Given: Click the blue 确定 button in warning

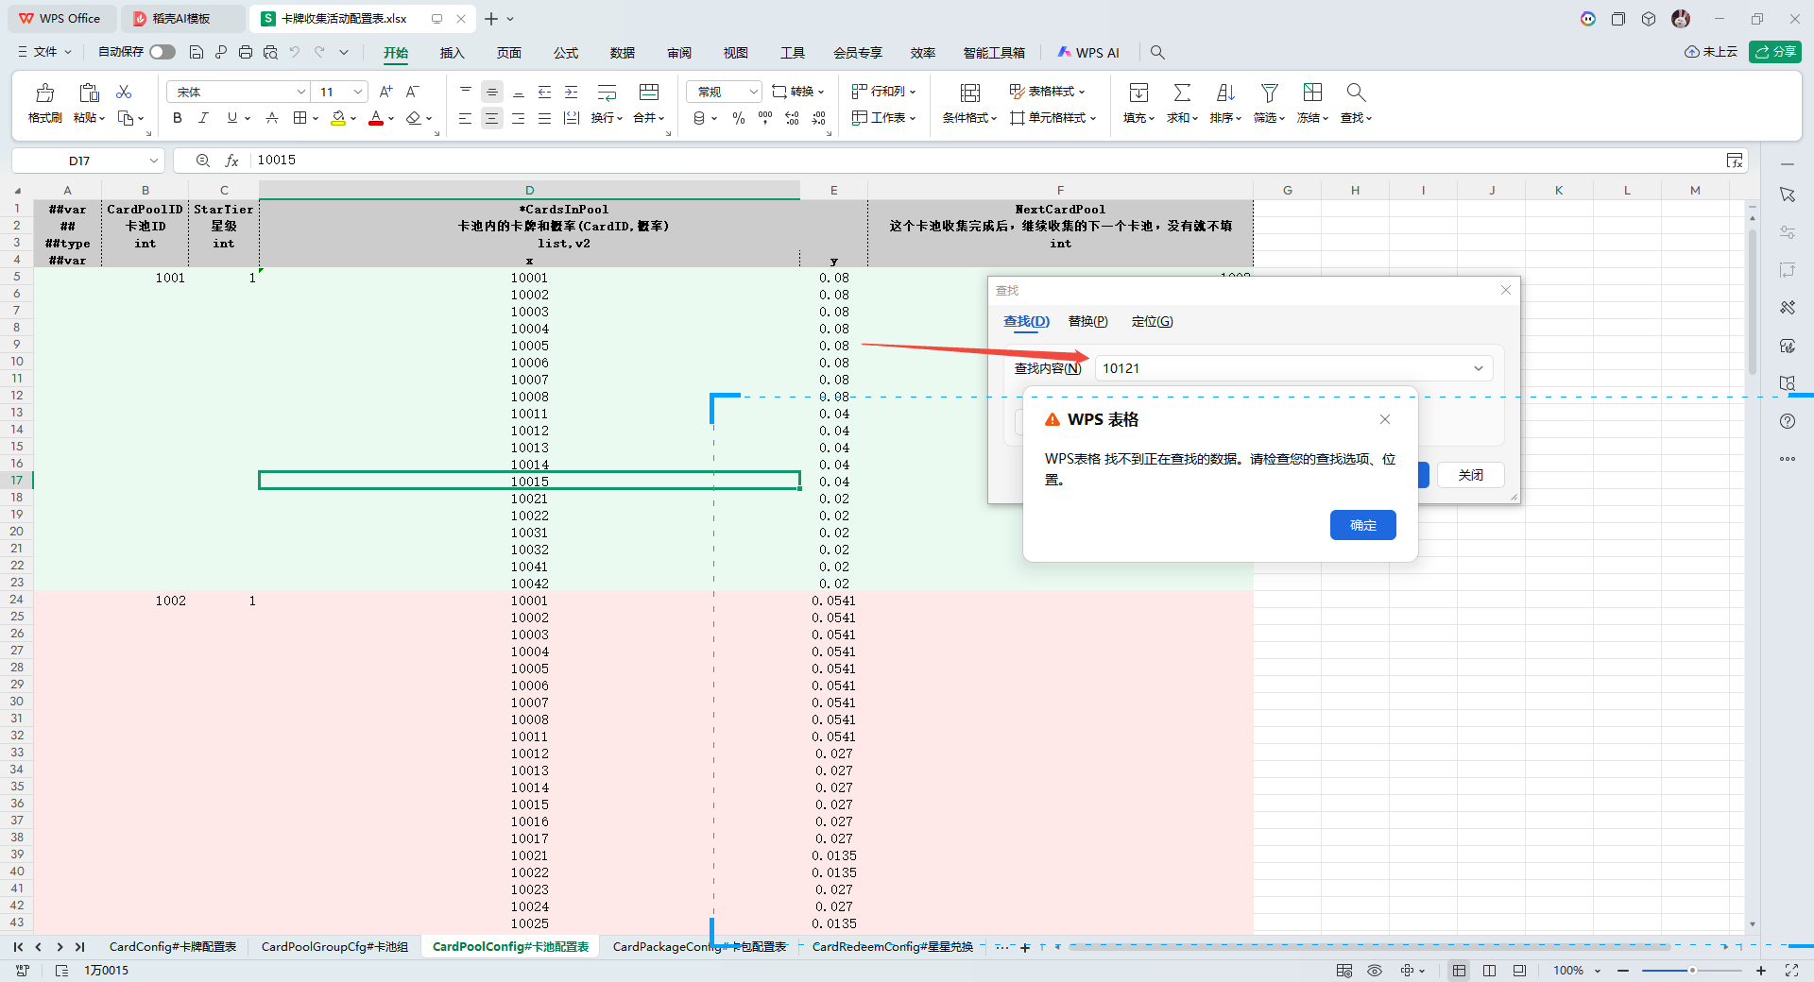Looking at the screenshot, I should coord(1362,525).
